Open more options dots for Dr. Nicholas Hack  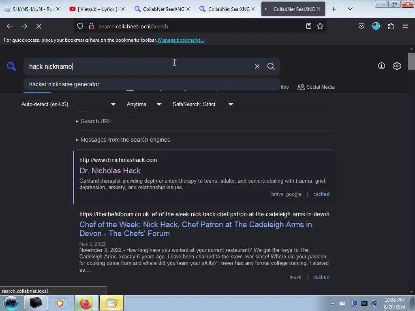[308, 194]
